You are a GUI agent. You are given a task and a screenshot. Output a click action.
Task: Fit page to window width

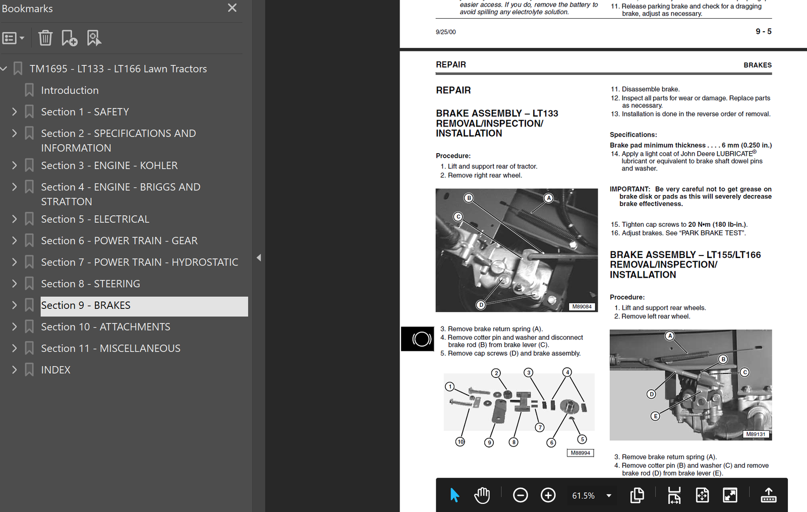click(x=674, y=495)
